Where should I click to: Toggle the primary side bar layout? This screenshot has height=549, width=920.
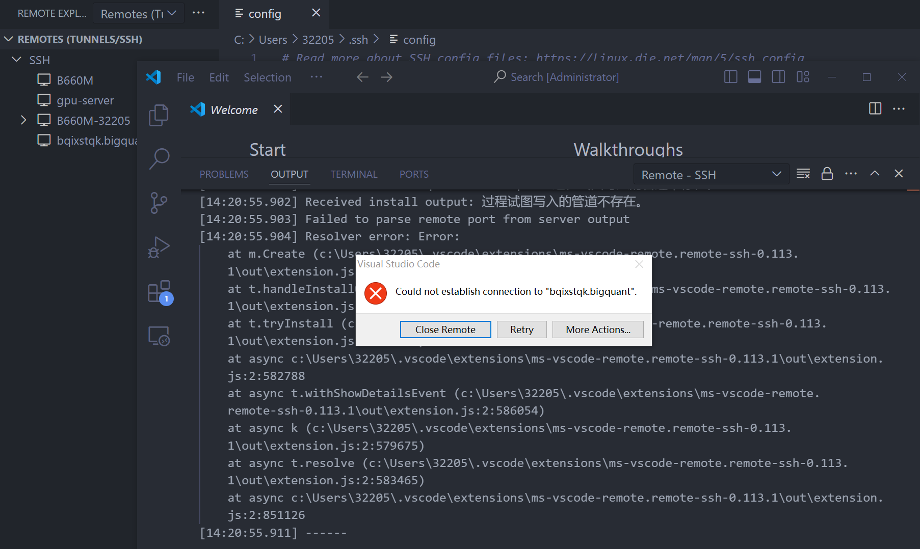coord(730,77)
